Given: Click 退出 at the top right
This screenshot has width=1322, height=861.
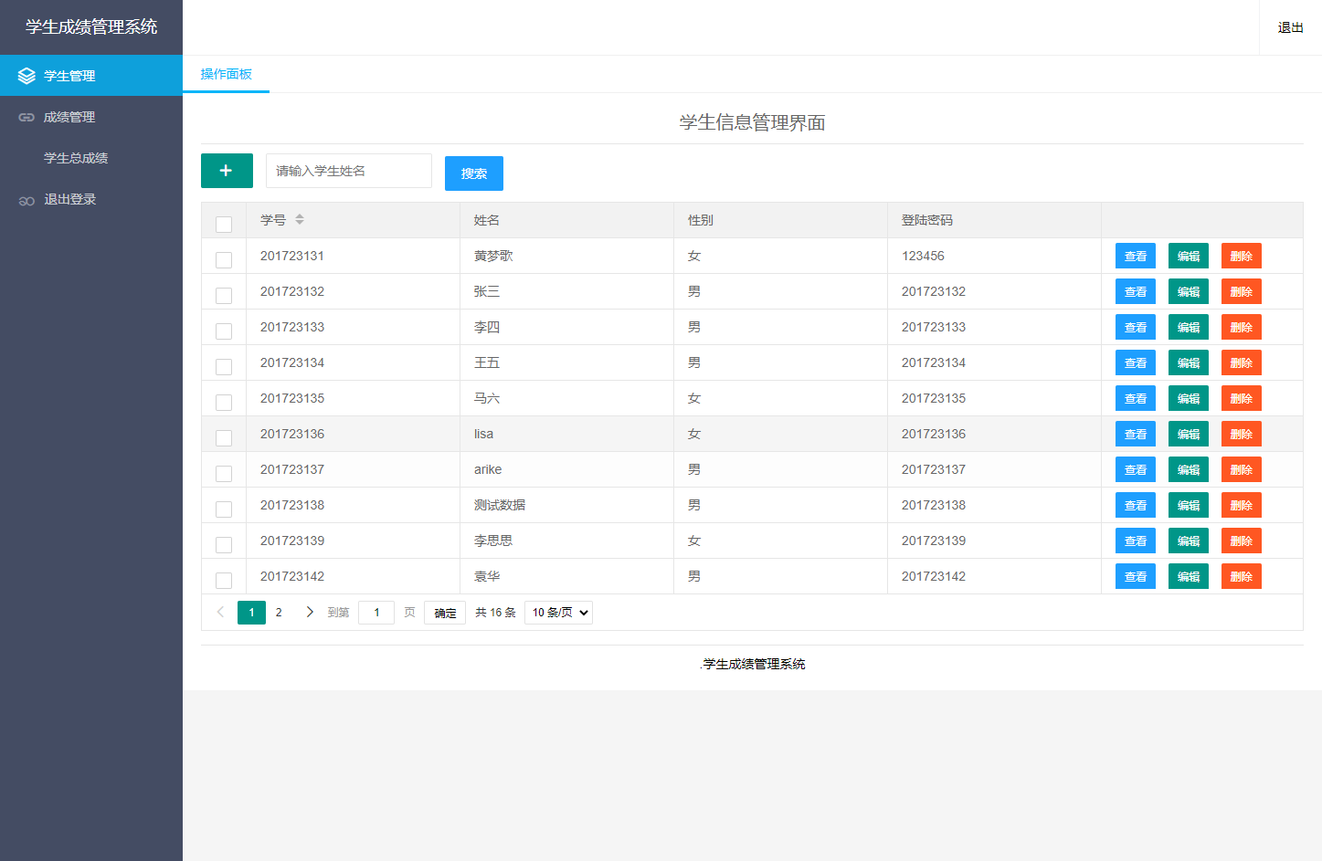Looking at the screenshot, I should (x=1290, y=27).
